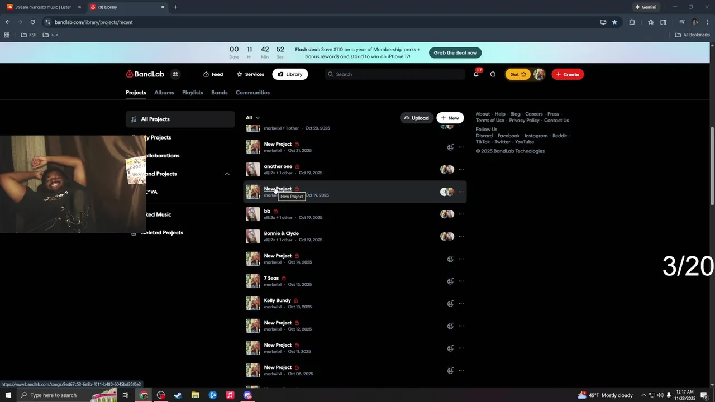Click the bookmark star in address bar

[x=614, y=22]
